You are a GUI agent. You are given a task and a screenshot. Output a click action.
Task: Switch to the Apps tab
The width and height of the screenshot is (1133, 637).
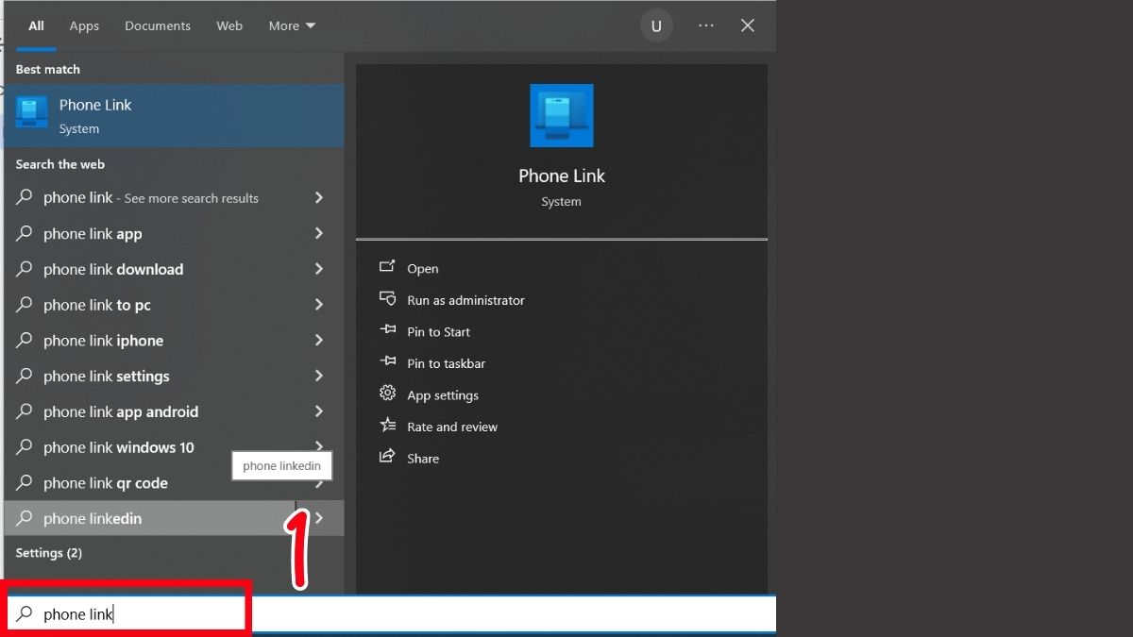[84, 25]
